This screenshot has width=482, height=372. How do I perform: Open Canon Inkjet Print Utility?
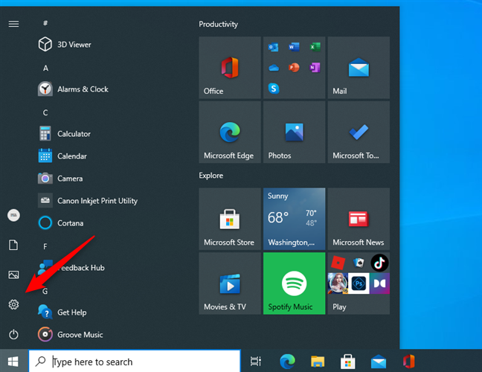(88, 201)
